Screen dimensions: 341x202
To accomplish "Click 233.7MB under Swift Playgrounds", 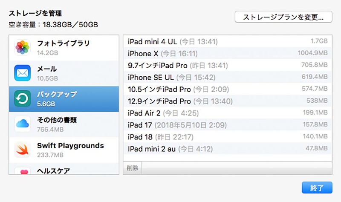I will pos(50,155).
